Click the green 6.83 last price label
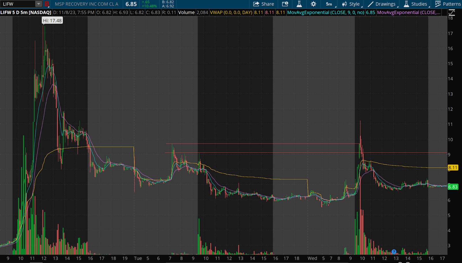The image size is (462, 263). click(453, 187)
